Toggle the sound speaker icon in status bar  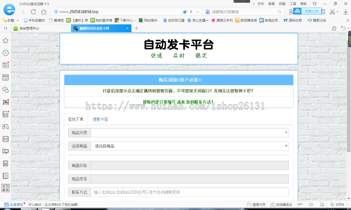(311, 205)
